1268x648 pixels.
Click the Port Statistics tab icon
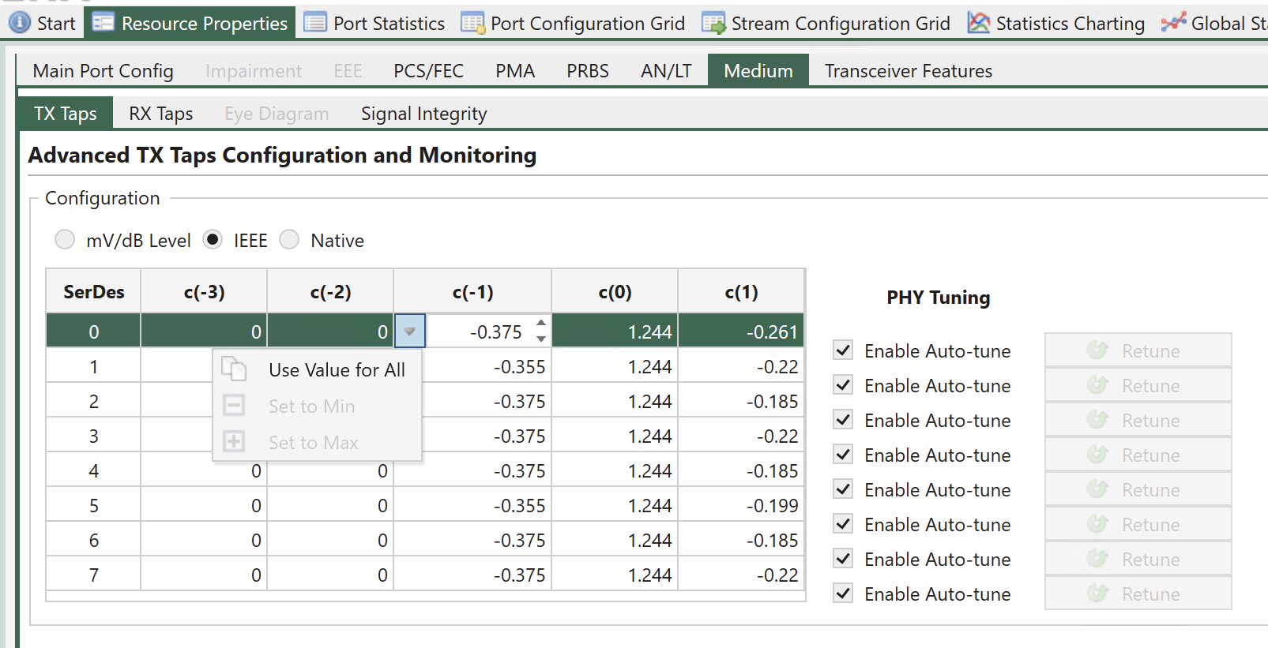(315, 23)
